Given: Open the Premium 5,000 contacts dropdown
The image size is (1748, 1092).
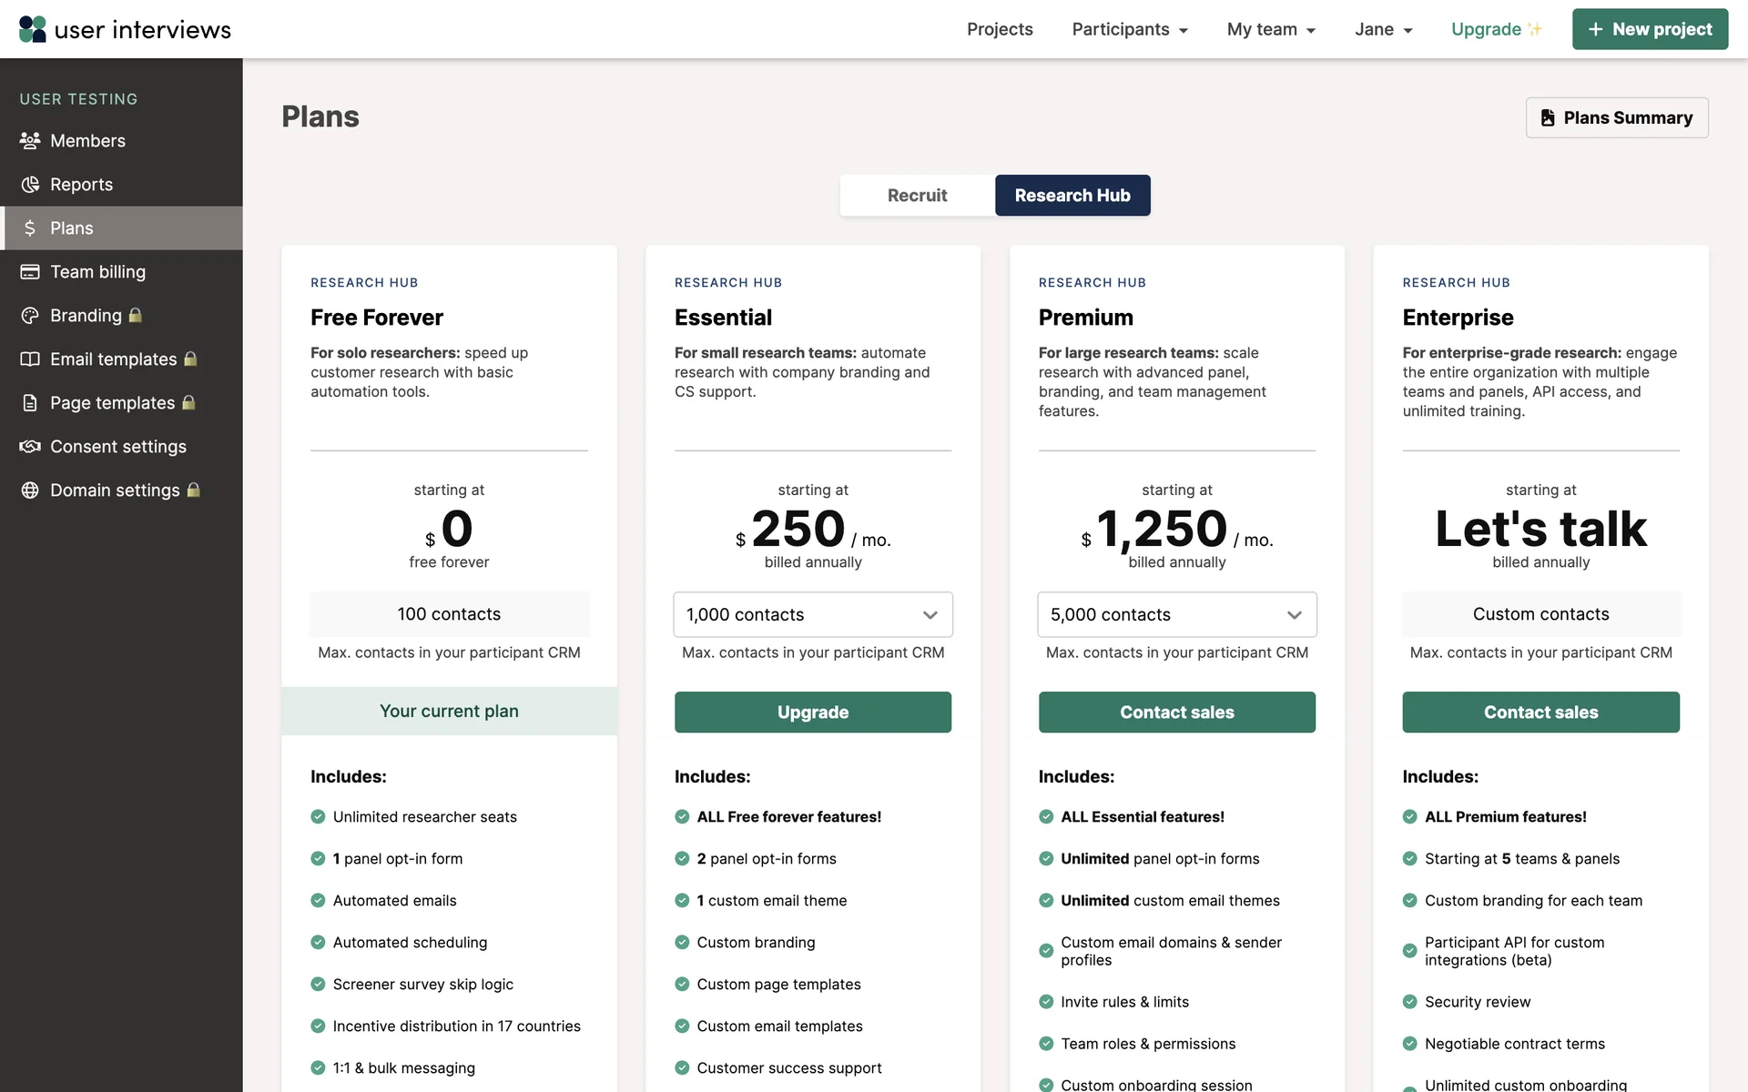Looking at the screenshot, I should point(1176,615).
